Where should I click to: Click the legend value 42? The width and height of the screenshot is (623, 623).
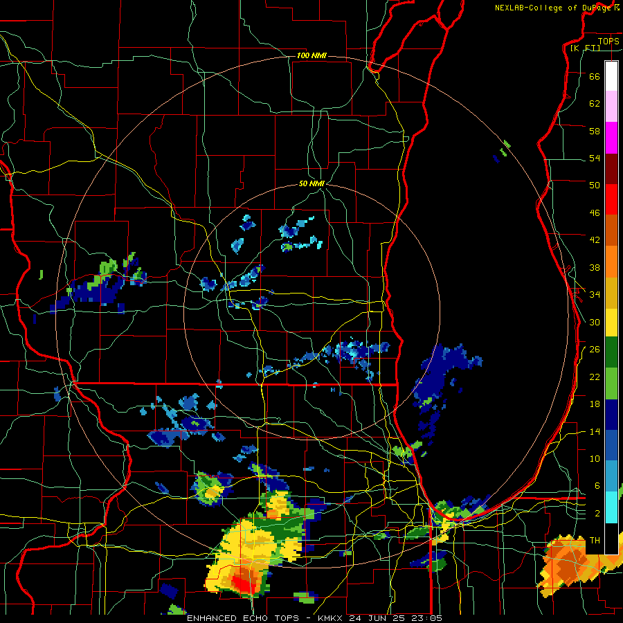pyautogui.click(x=595, y=240)
